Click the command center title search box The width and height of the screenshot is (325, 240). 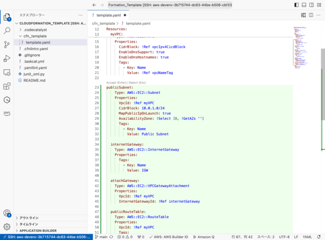click(x=170, y=5)
